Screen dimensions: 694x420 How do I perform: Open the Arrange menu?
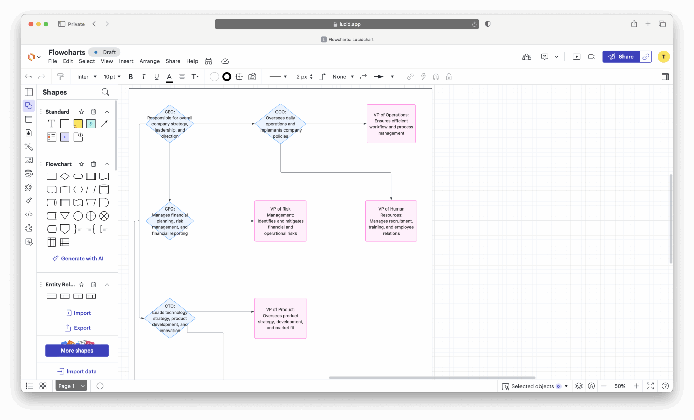coord(149,61)
